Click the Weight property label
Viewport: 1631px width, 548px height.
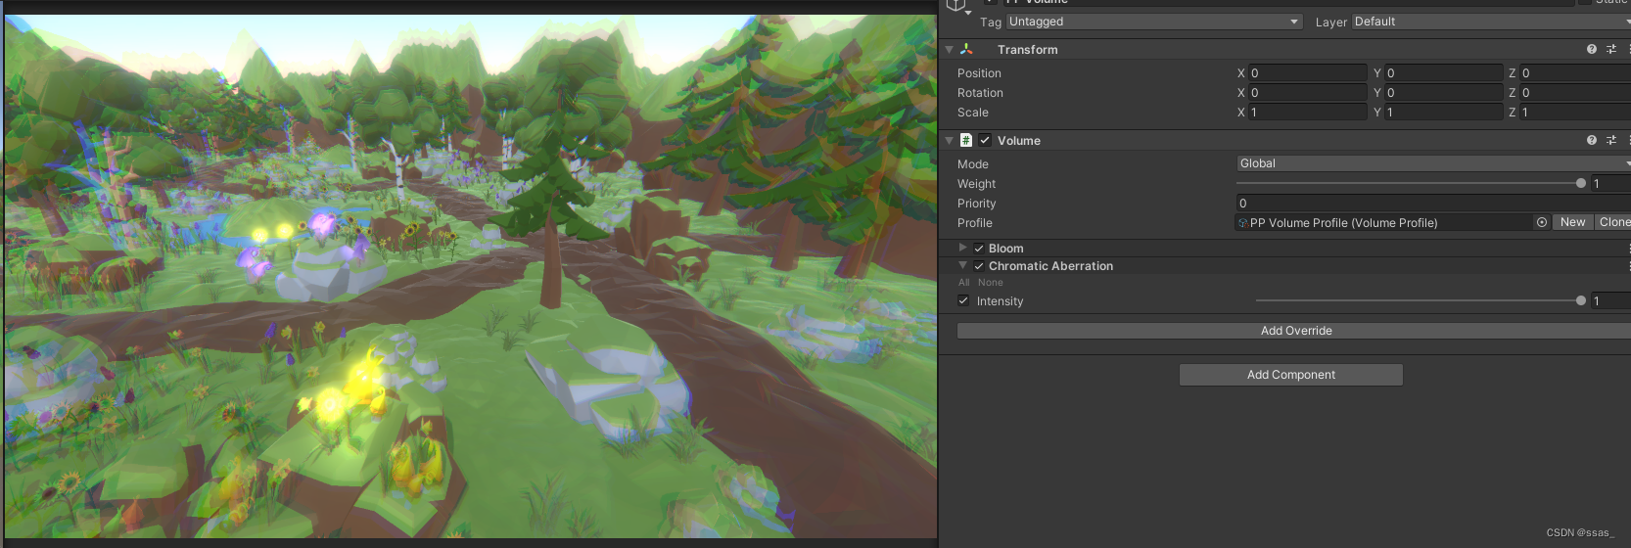click(x=976, y=184)
